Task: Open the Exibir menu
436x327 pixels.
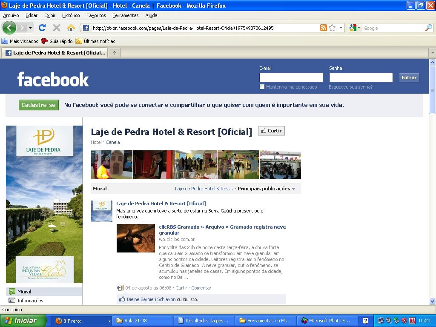Action: (50, 15)
